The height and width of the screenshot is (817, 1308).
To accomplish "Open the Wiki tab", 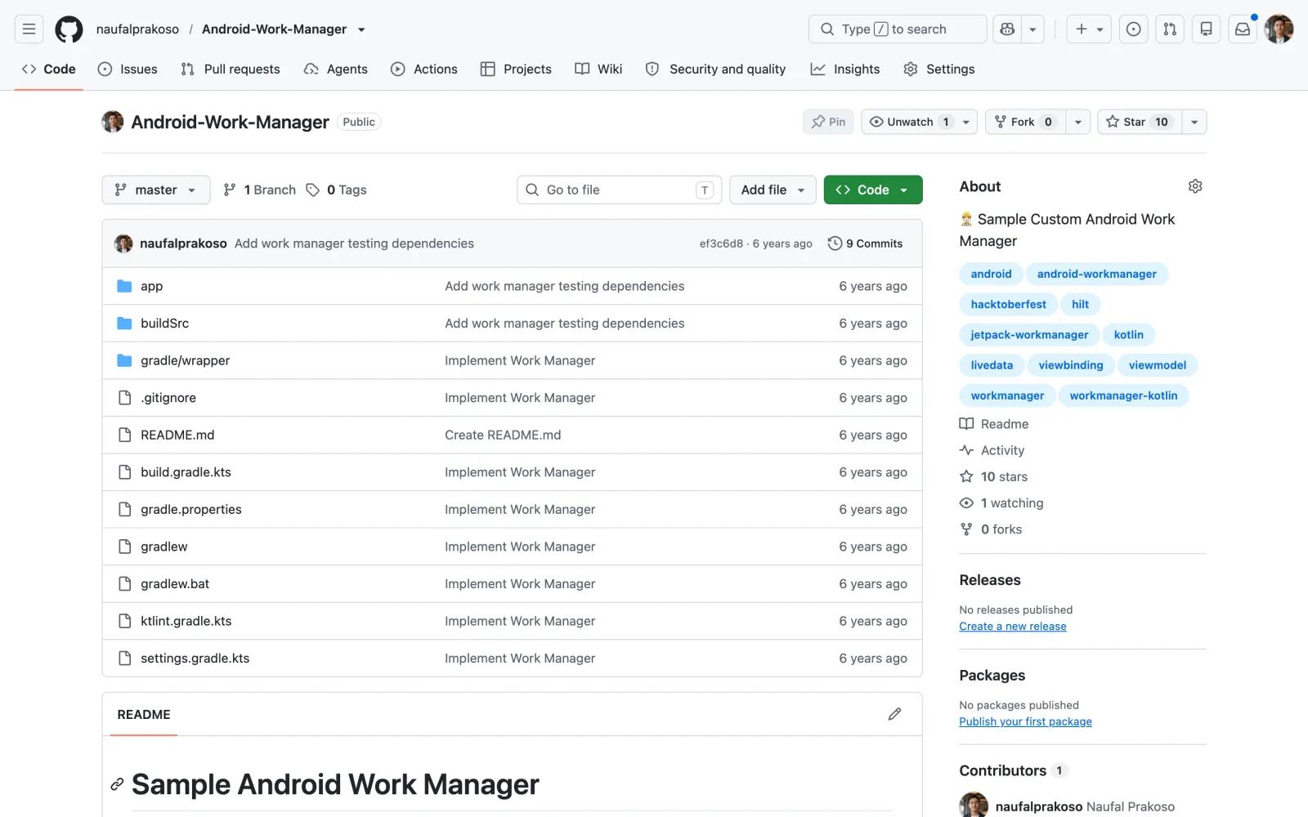I will [x=598, y=69].
